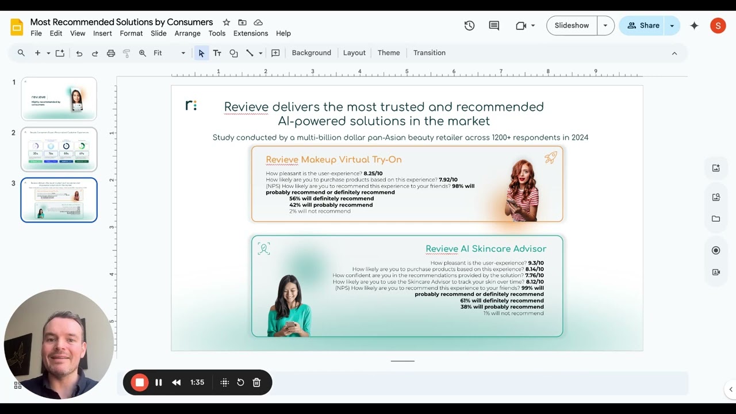The width and height of the screenshot is (736, 414).
Task: Search the menus with magnifier icon
Action: pyautogui.click(x=21, y=53)
